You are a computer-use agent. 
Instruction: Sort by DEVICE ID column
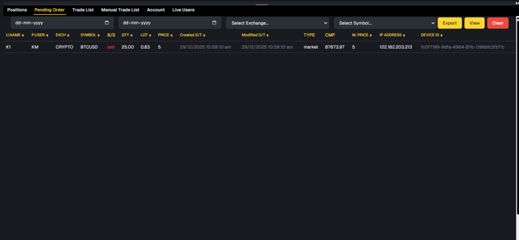[432, 35]
